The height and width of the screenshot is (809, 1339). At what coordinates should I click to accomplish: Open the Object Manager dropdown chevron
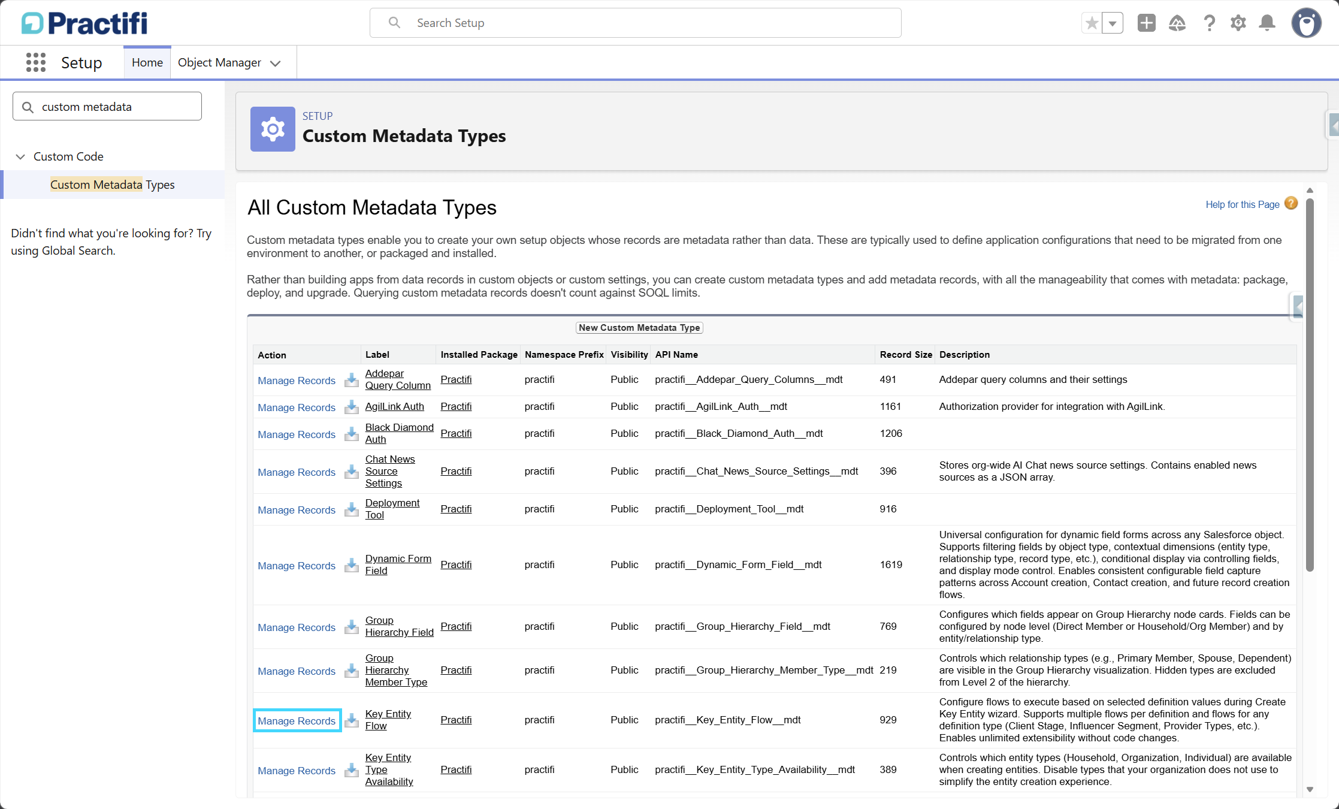[276, 64]
